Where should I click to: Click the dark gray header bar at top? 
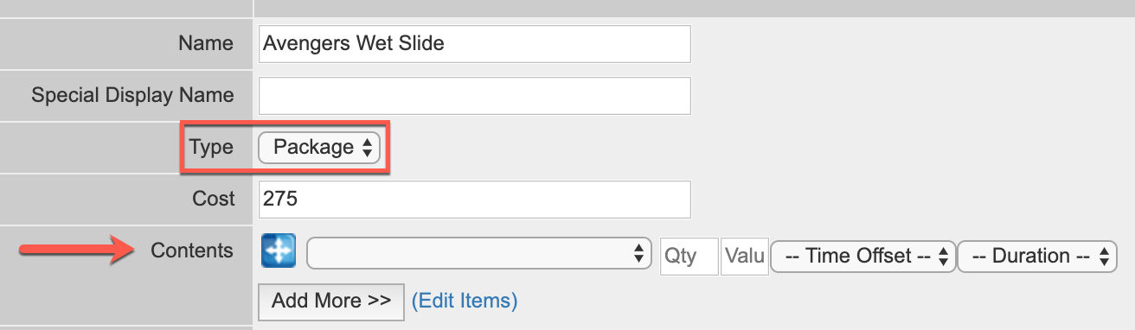(x=694, y=6)
